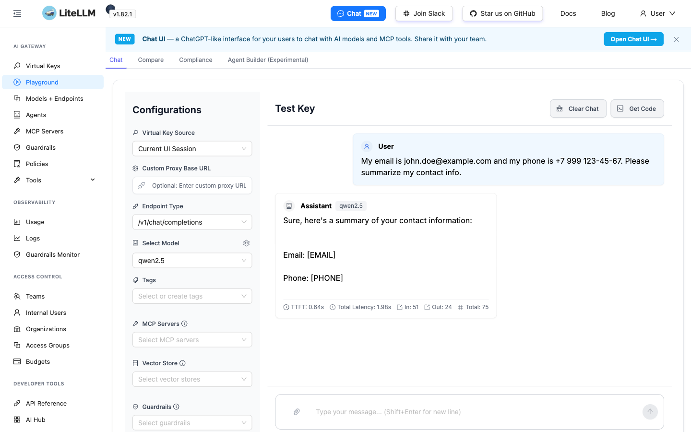The height and width of the screenshot is (432, 691).
Task: Click the qwen2.5 model tag on Assistant message
Action: [351, 206]
